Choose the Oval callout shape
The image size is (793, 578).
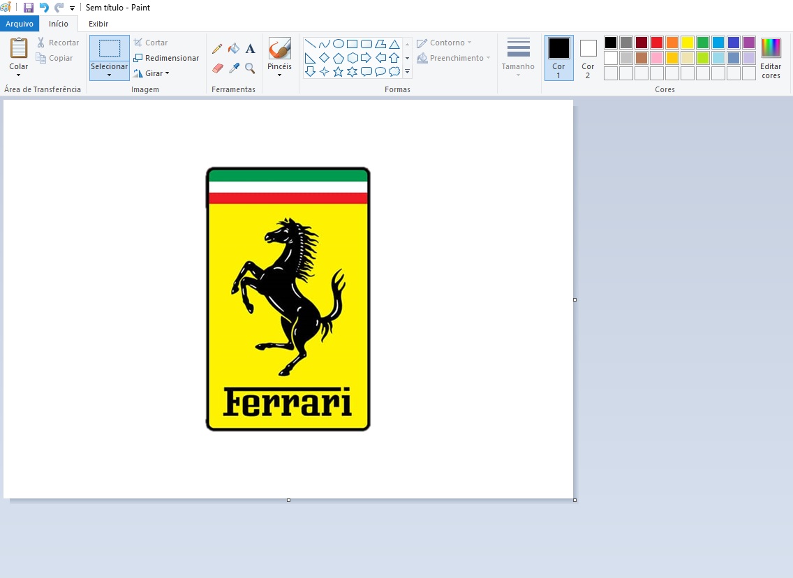click(x=380, y=71)
